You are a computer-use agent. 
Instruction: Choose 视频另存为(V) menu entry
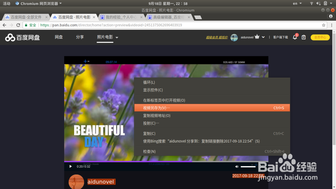(212, 108)
